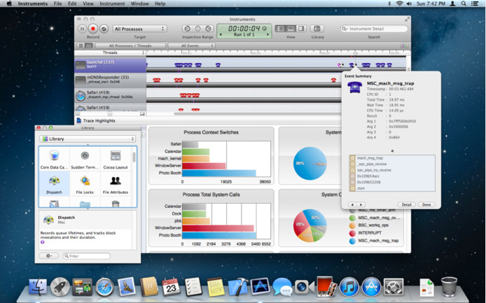Click Done in Event Summary popover
The image size is (486, 303).
point(426,205)
